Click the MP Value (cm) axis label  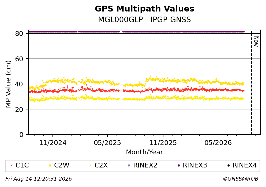[8, 84]
